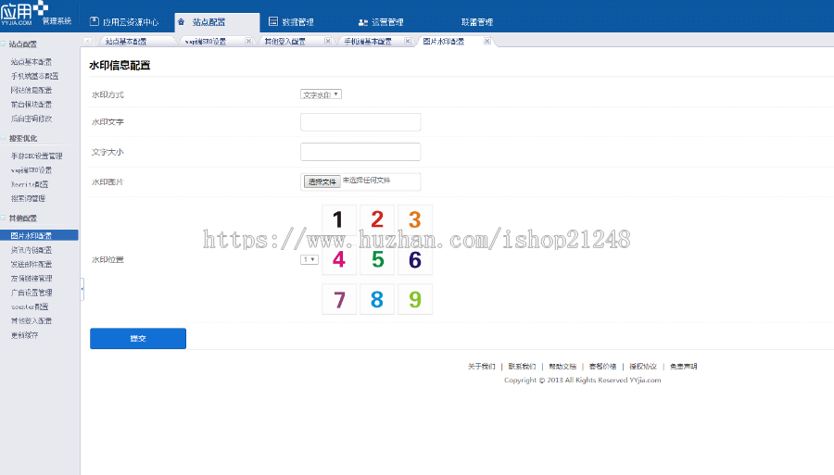Click the 应用云资源中心 disk icon

click(x=95, y=21)
